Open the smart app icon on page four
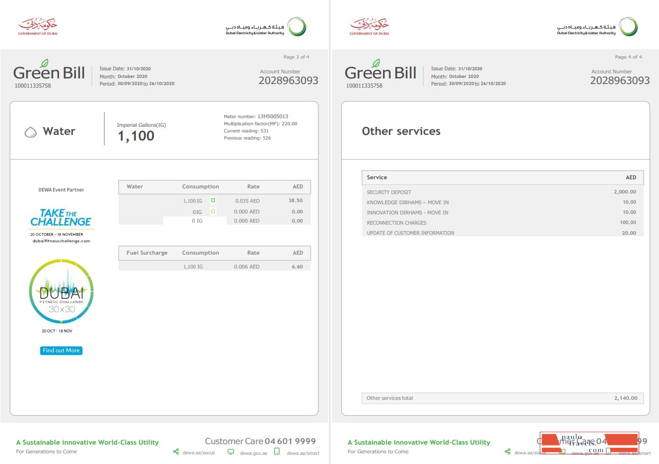Image resolution: width=659 pixels, height=464 pixels. [608, 452]
